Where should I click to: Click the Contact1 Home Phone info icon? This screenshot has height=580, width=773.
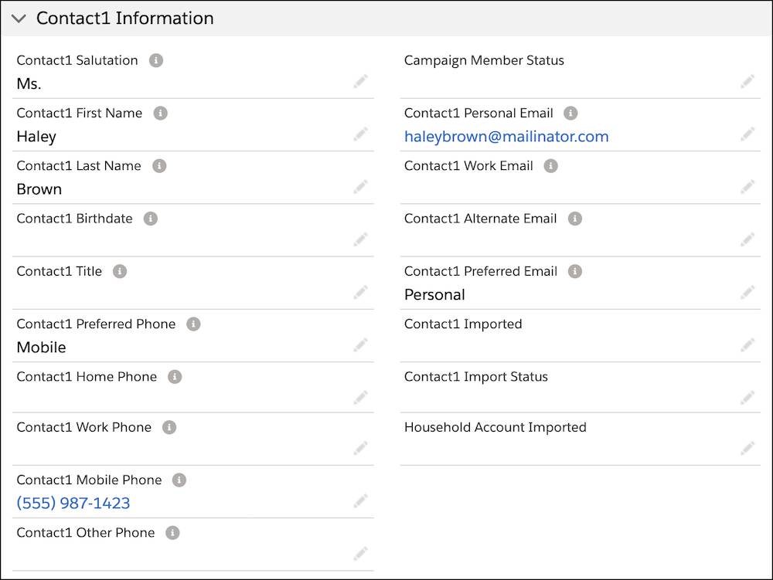point(175,377)
